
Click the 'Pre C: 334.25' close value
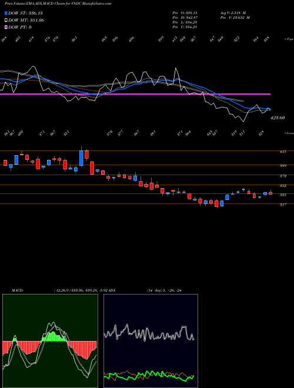[185, 27]
